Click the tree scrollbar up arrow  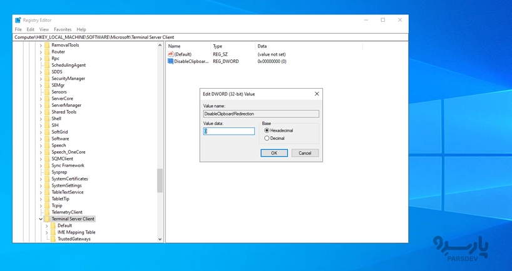(160, 46)
